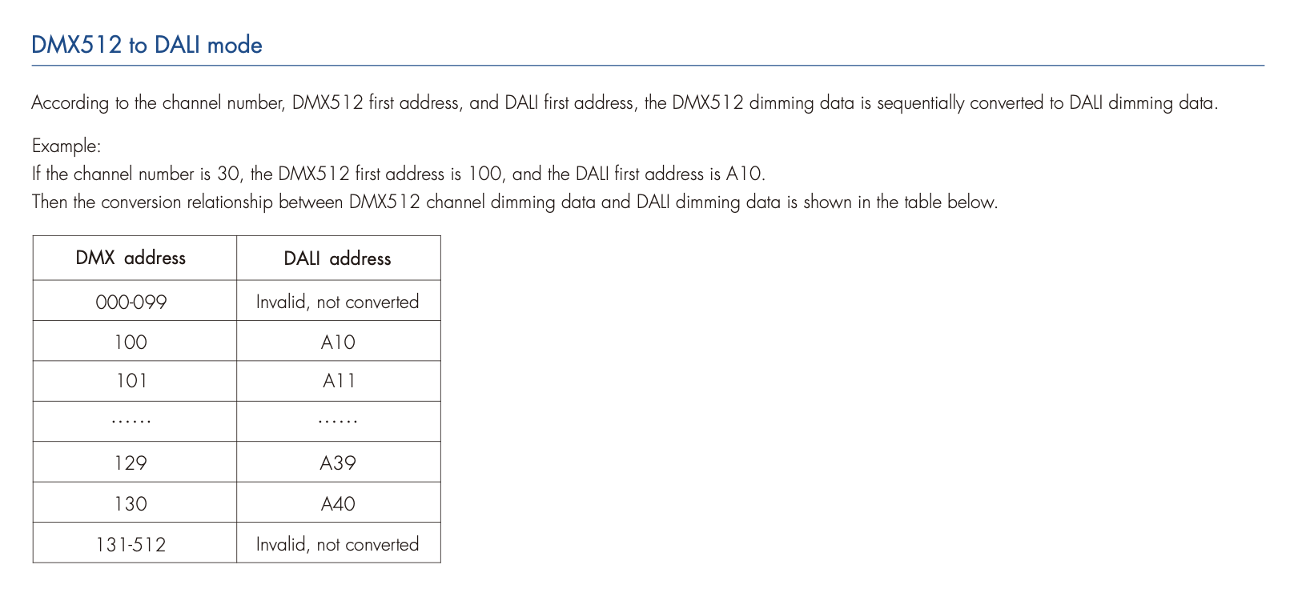This screenshot has height=605, width=1310.
Task: Click the ellipsis cell in the DMX column
Action: (x=131, y=421)
